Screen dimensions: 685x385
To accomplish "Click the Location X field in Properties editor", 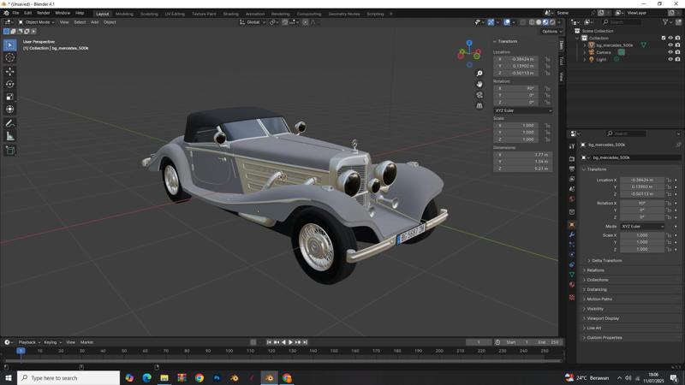I will click(x=641, y=180).
